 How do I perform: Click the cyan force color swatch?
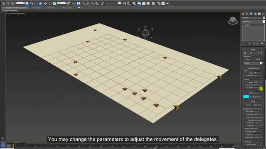246,96
